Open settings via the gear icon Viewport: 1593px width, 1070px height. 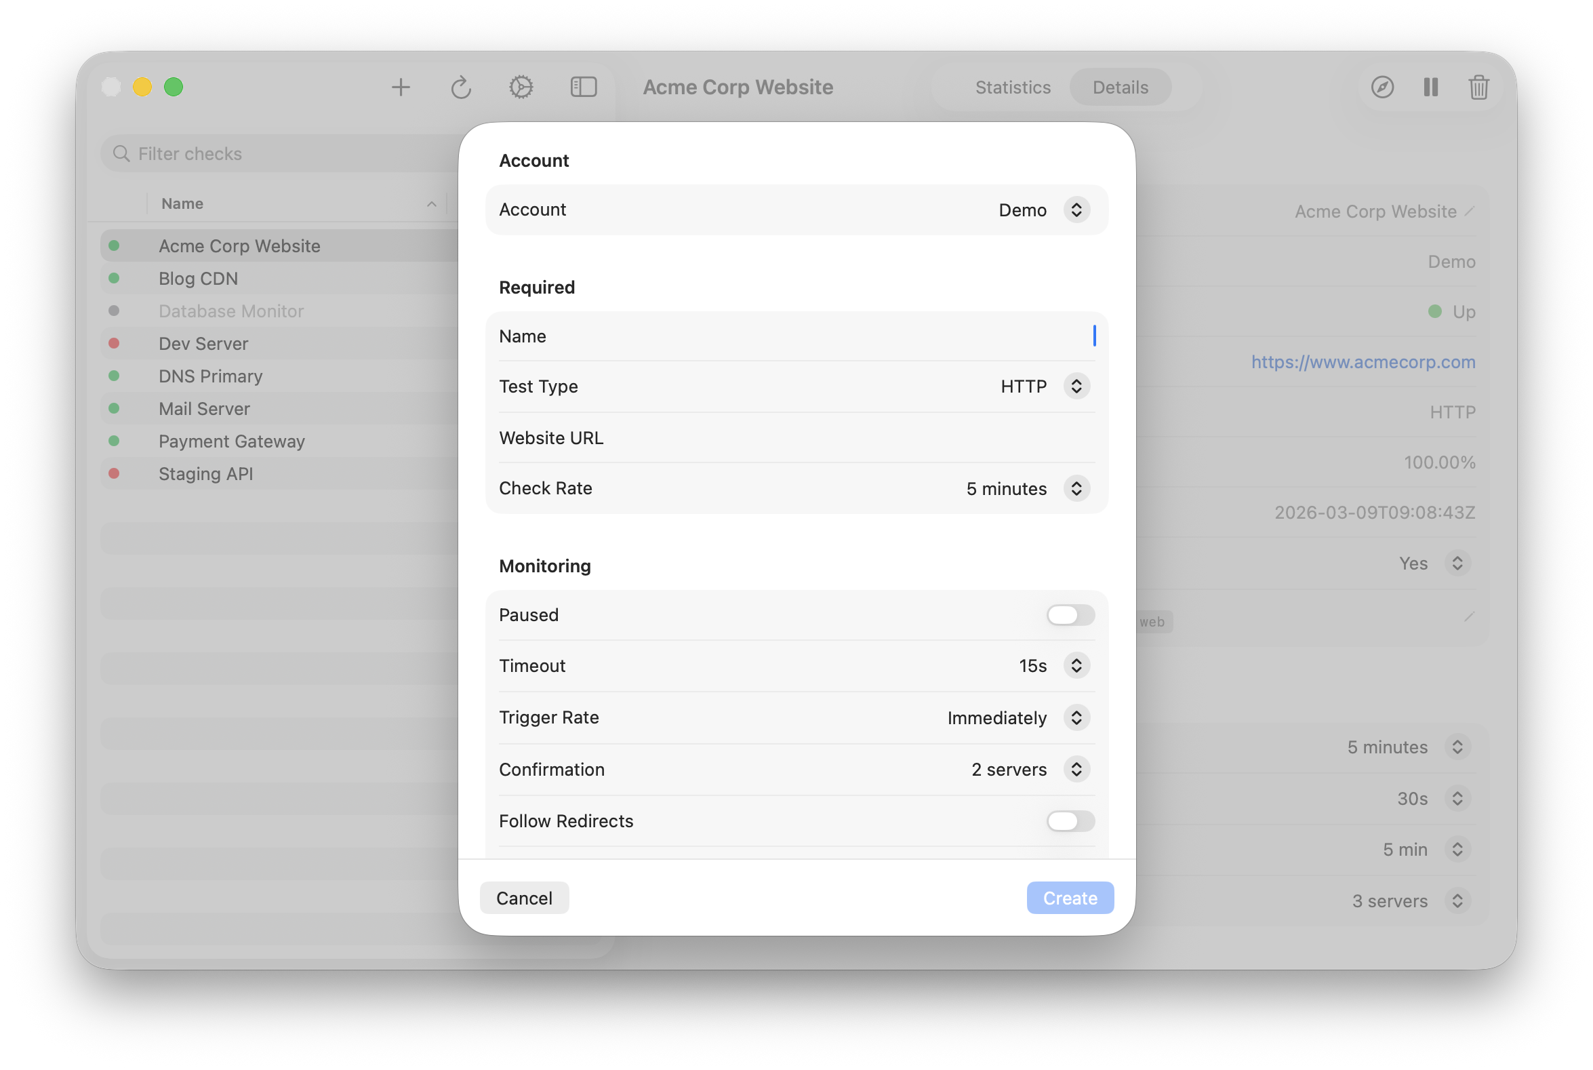pos(521,87)
